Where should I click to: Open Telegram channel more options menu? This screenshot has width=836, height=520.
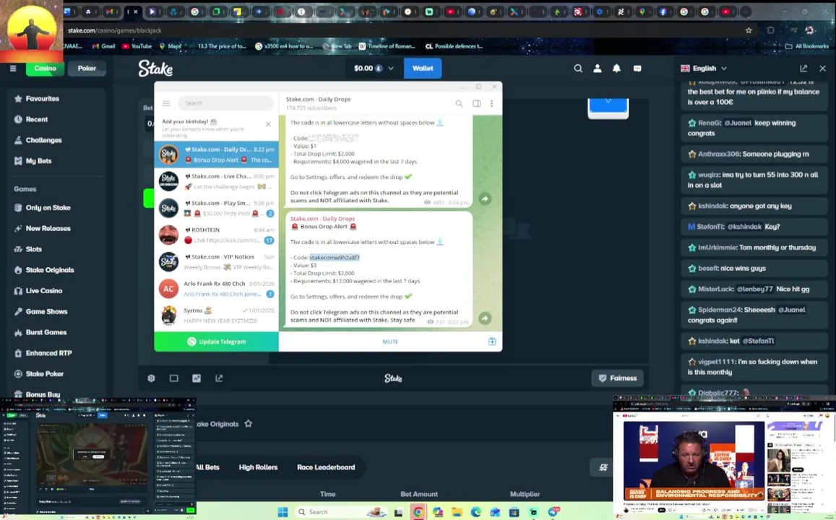tap(491, 103)
